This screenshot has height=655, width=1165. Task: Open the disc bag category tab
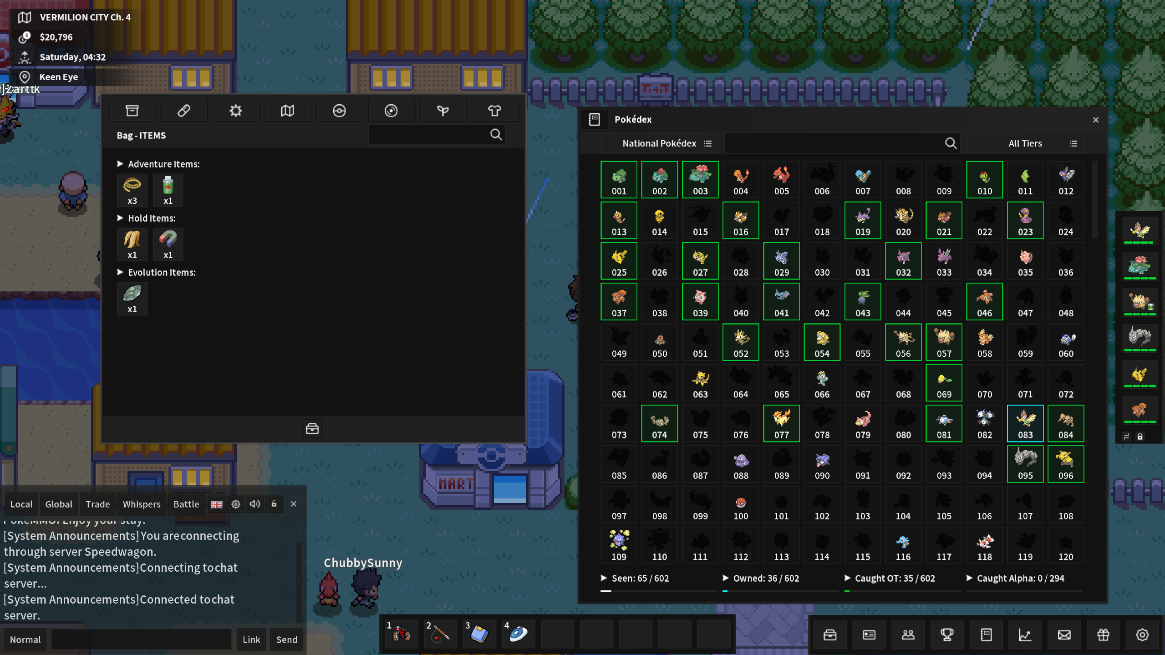[x=391, y=111]
